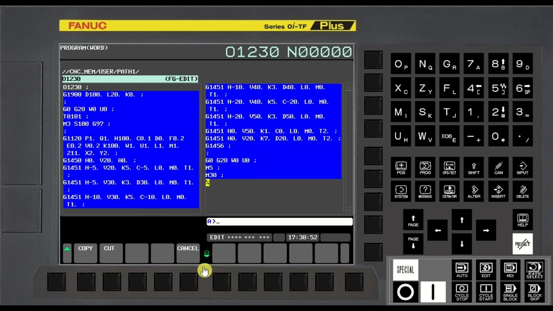This screenshot has height=311, width=553.
Task: Turn off power with the O button
Action: point(405,292)
